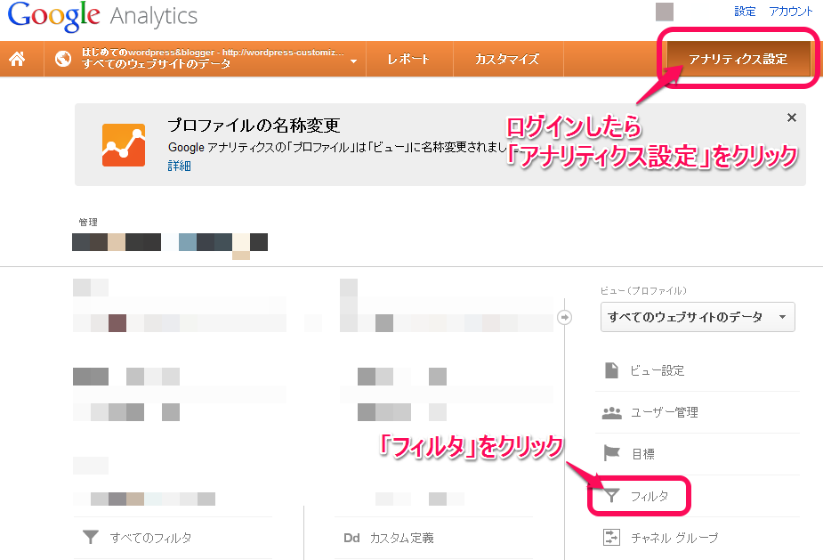Open チャネル グループ

pyautogui.click(x=674, y=538)
